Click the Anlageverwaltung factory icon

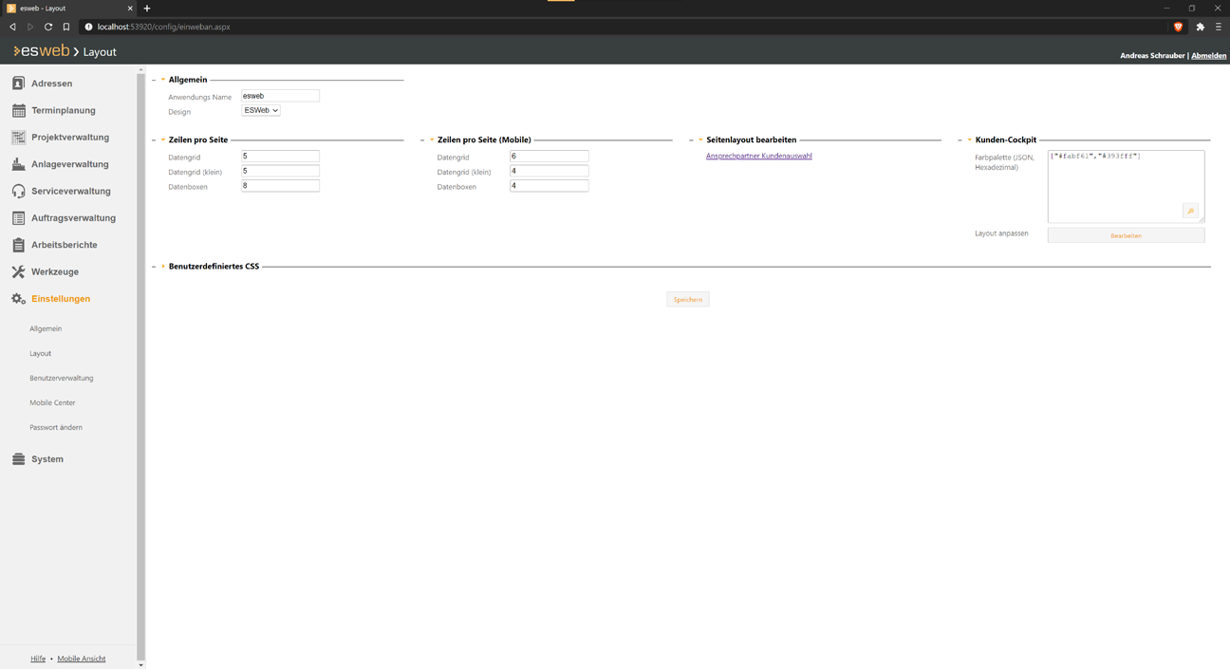tap(18, 164)
